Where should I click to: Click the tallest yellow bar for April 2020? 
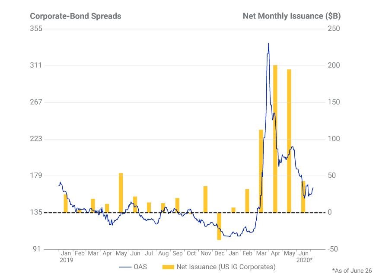click(275, 139)
